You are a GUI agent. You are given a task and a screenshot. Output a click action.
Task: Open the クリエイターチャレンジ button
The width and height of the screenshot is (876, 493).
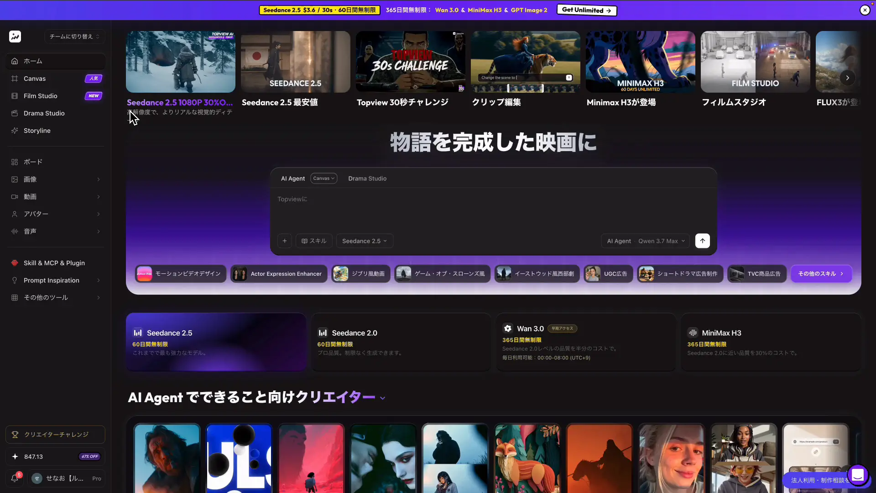pos(56,435)
